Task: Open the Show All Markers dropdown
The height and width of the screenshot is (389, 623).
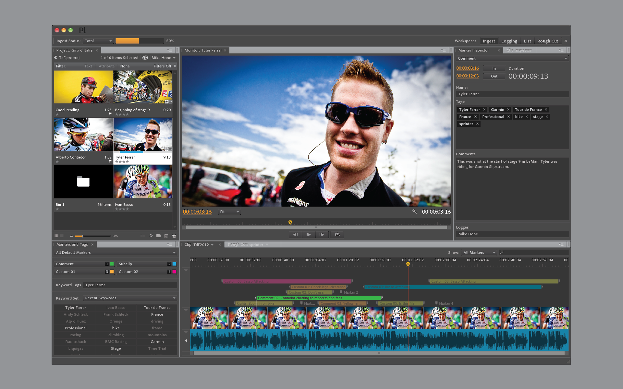Action: click(479, 253)
